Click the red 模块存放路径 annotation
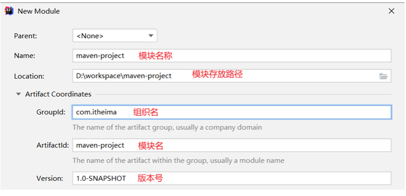 217,75
